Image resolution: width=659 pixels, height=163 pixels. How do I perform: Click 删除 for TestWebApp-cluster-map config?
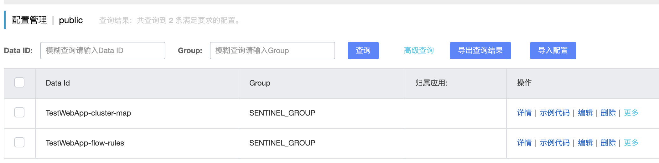[x=608, y=113]
